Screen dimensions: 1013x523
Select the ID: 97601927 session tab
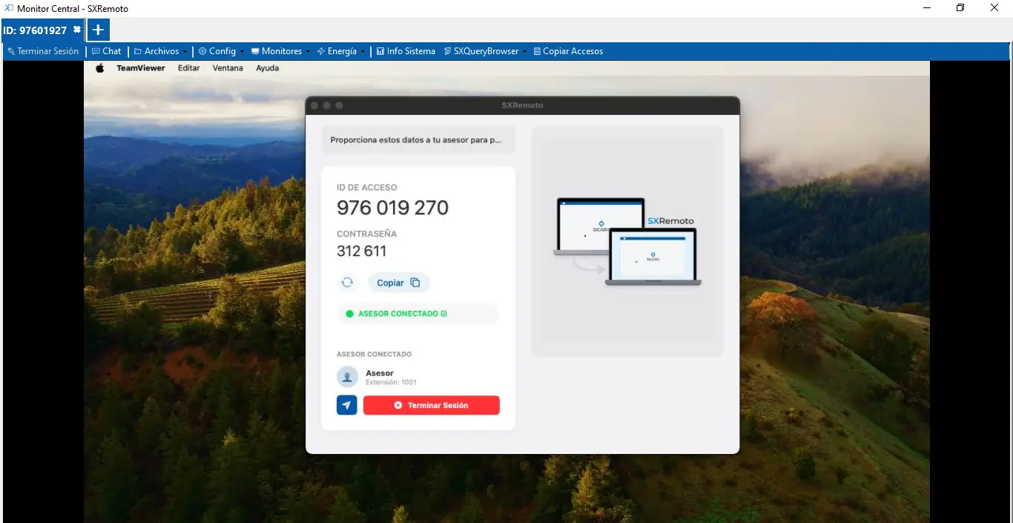[35, 30]
